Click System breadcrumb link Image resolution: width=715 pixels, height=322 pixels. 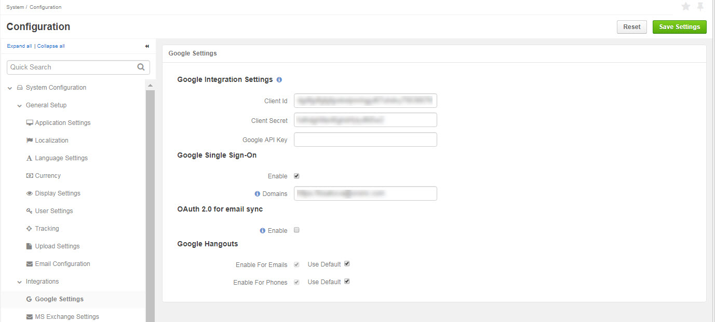click(x=15, y=7)
